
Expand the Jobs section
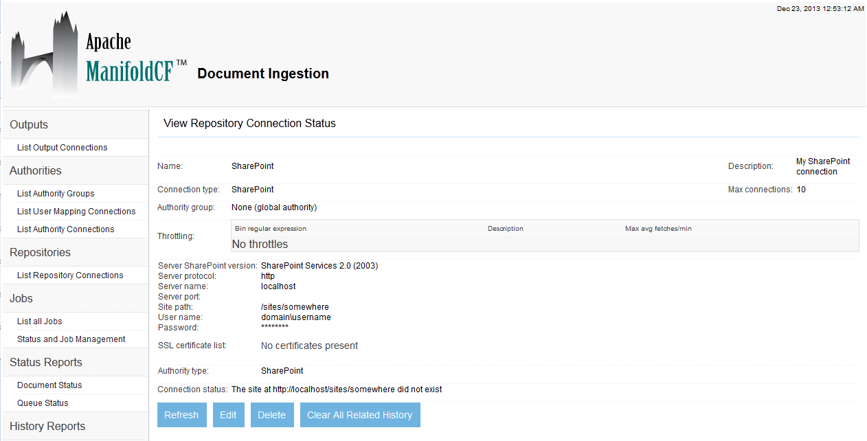[x=21, y=298]
